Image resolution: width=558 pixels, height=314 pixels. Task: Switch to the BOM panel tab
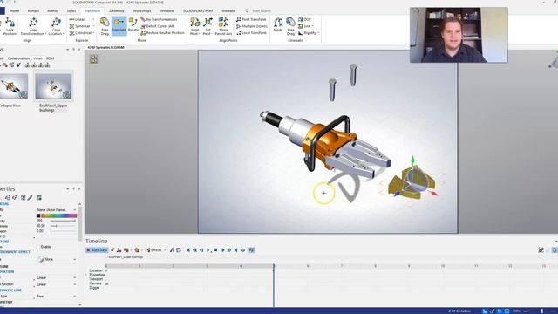click(51, 58)
